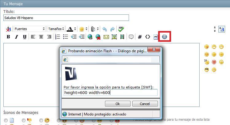This screenshot has width=230, height=125.
Task: Click the wrap quote tags icon
Action: 131,37
